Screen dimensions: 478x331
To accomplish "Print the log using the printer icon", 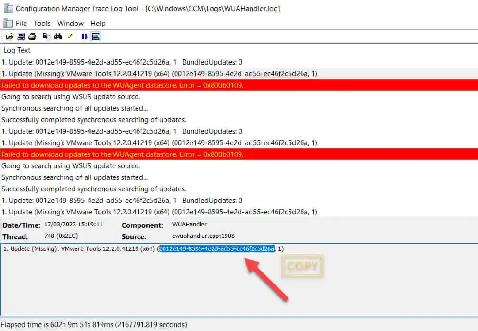I will click(32, 37).
